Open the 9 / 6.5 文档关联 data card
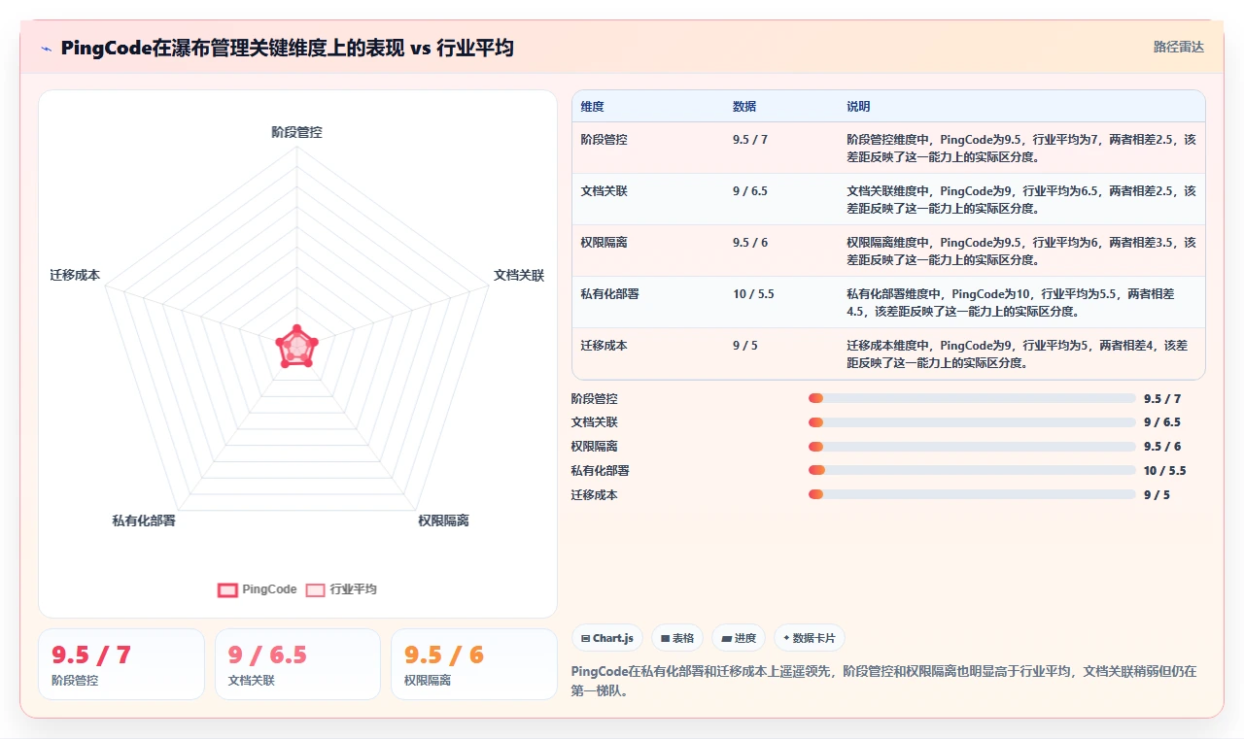This screenshot has width=1244, height=739. pyautogui.click(x=297, y=664)
